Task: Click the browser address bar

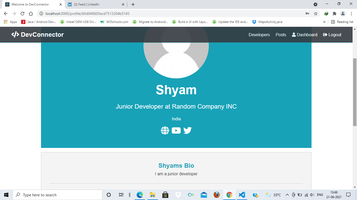Action: click(x=157, y=13)
